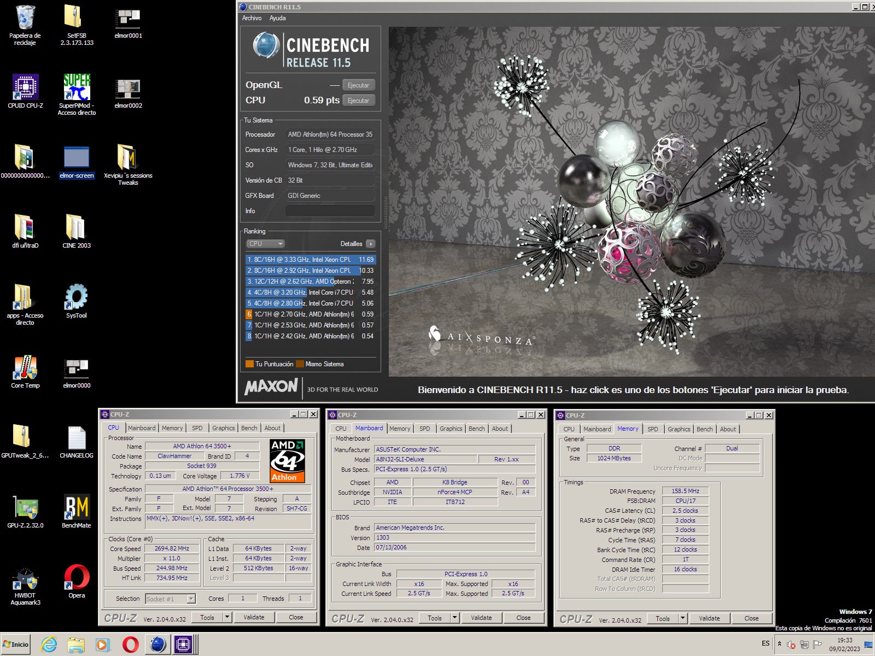
Task: Expand the Socket #1 selection dropdown
Action: point(191,599)
